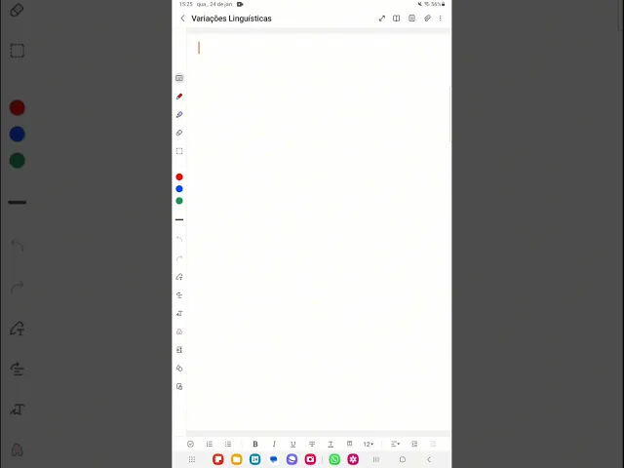Insert a checklist item
Screen dimensions: 624x468
pyautogui.click(x=190, y=444)
